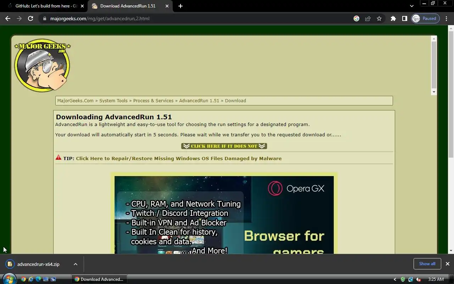The height and width of the screenshot is (284, 454).
Task: Click 'Downloading AdvancedRun 1.51' heading
Action: pyautogui.click(x=114, y=117)
